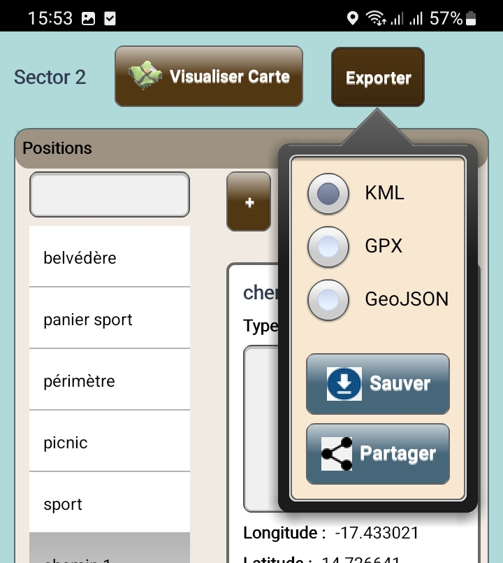Tap the battery icon in status bar

(474, 18)
